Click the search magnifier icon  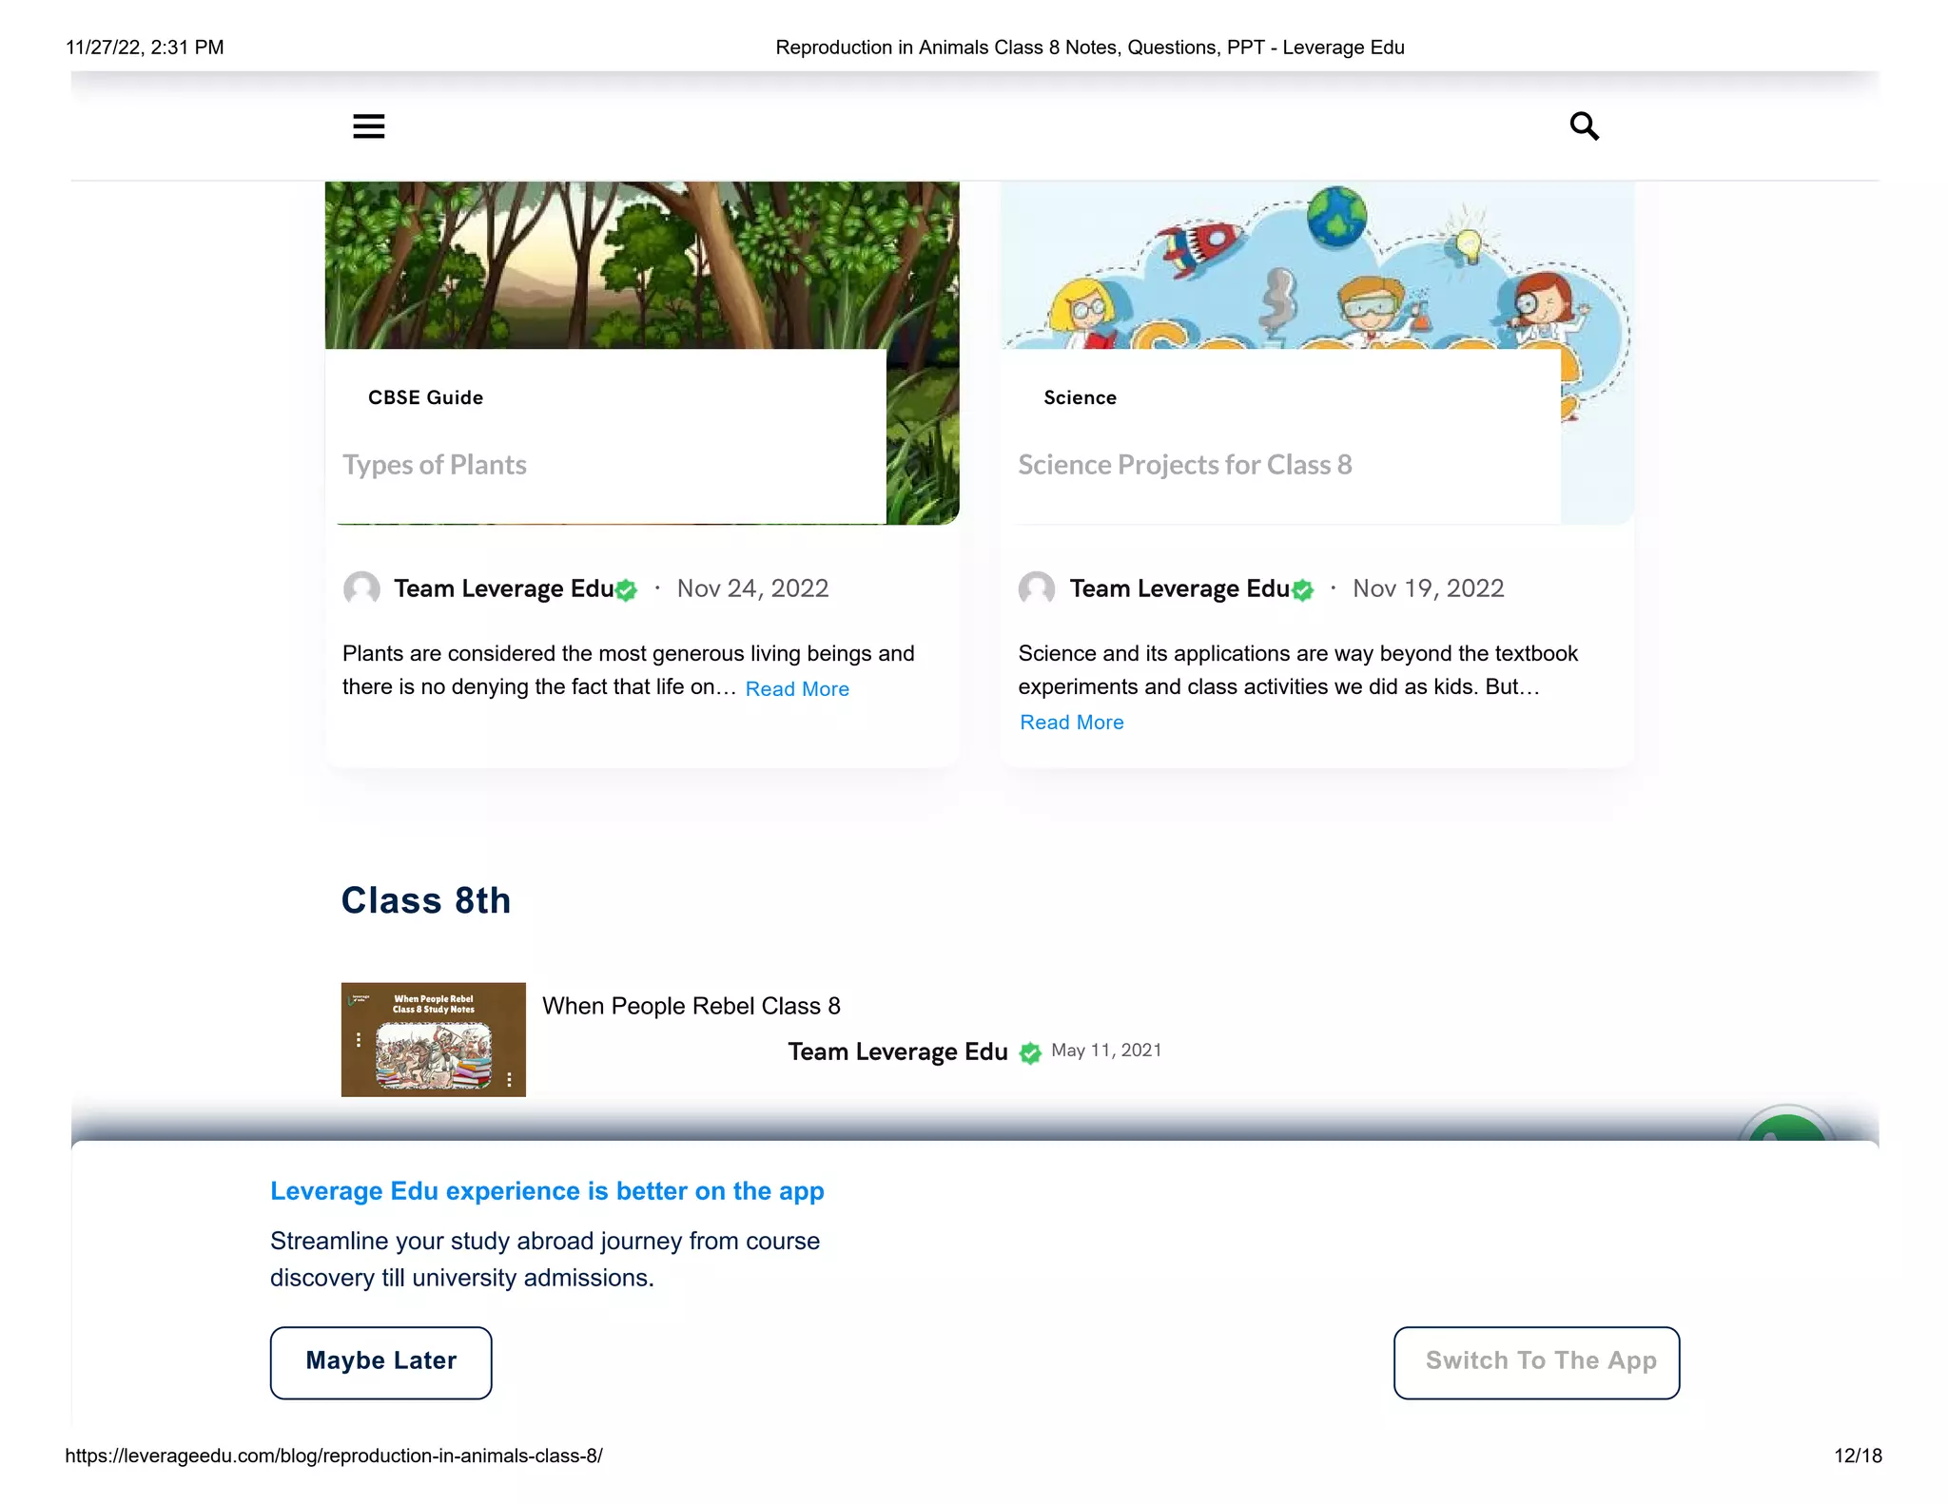1584,125
